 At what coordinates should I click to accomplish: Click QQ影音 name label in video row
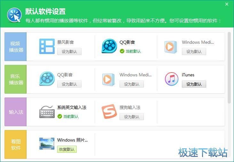(x=127, y=42)
